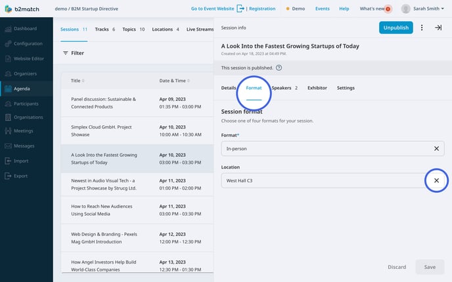Open Configuration in the sidebar

(x=28, y=43)
